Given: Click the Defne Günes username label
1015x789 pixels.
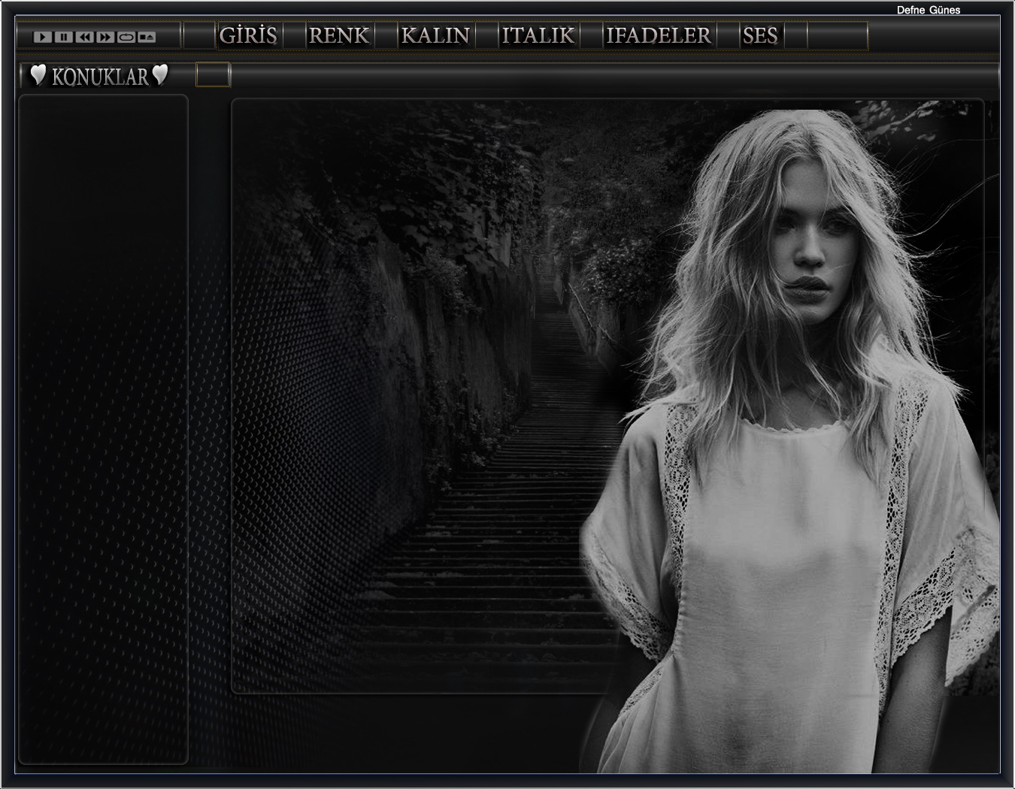Looking at the screenshot, I should 928,10.
